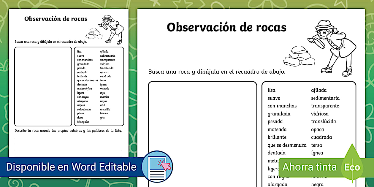Select the large 'Observación de rocas' heading
The image size is (374, 187).
(226, 27)
